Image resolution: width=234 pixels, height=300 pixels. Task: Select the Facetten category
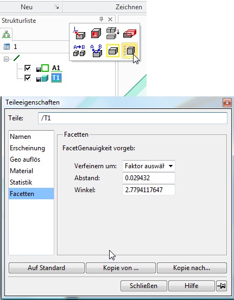(x=31, y=194)
